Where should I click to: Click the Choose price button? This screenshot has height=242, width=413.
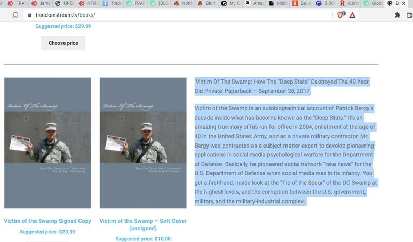(63, 43)
